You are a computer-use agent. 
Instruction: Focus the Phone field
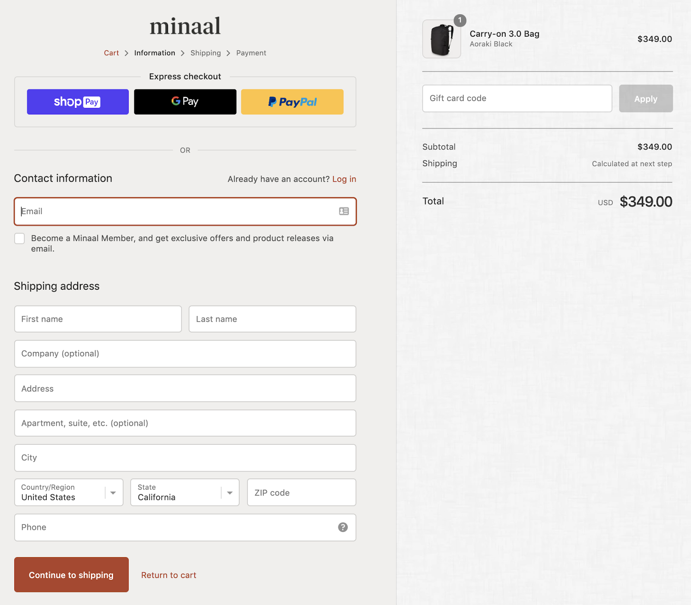185,527
